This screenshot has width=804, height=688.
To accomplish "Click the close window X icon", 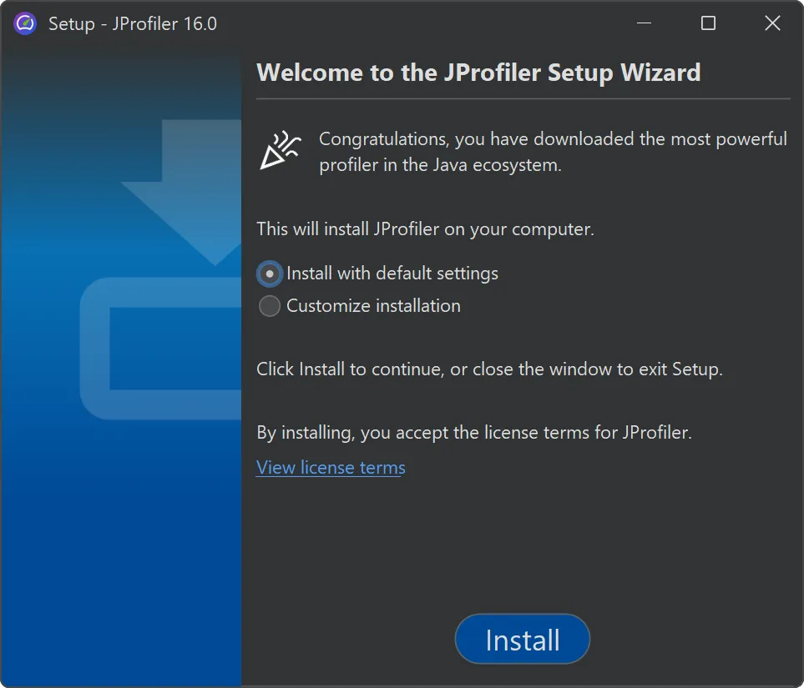I will coord(771,23).
